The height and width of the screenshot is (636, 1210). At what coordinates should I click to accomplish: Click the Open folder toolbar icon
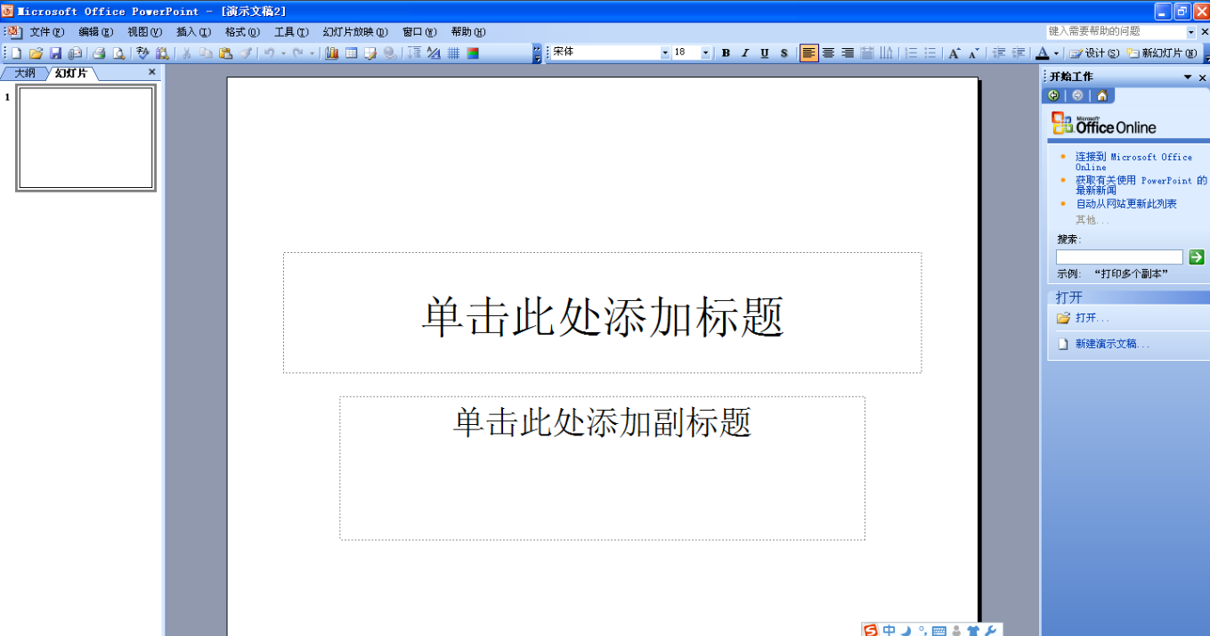click(x=36, y=53)
